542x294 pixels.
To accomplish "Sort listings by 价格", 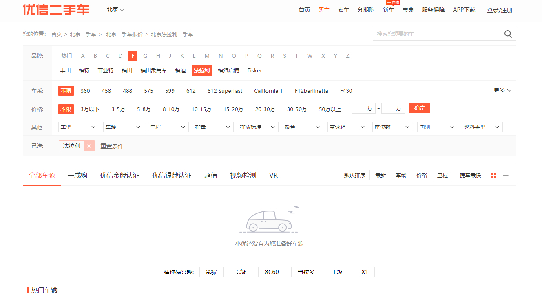I will (x=422, y=175).
